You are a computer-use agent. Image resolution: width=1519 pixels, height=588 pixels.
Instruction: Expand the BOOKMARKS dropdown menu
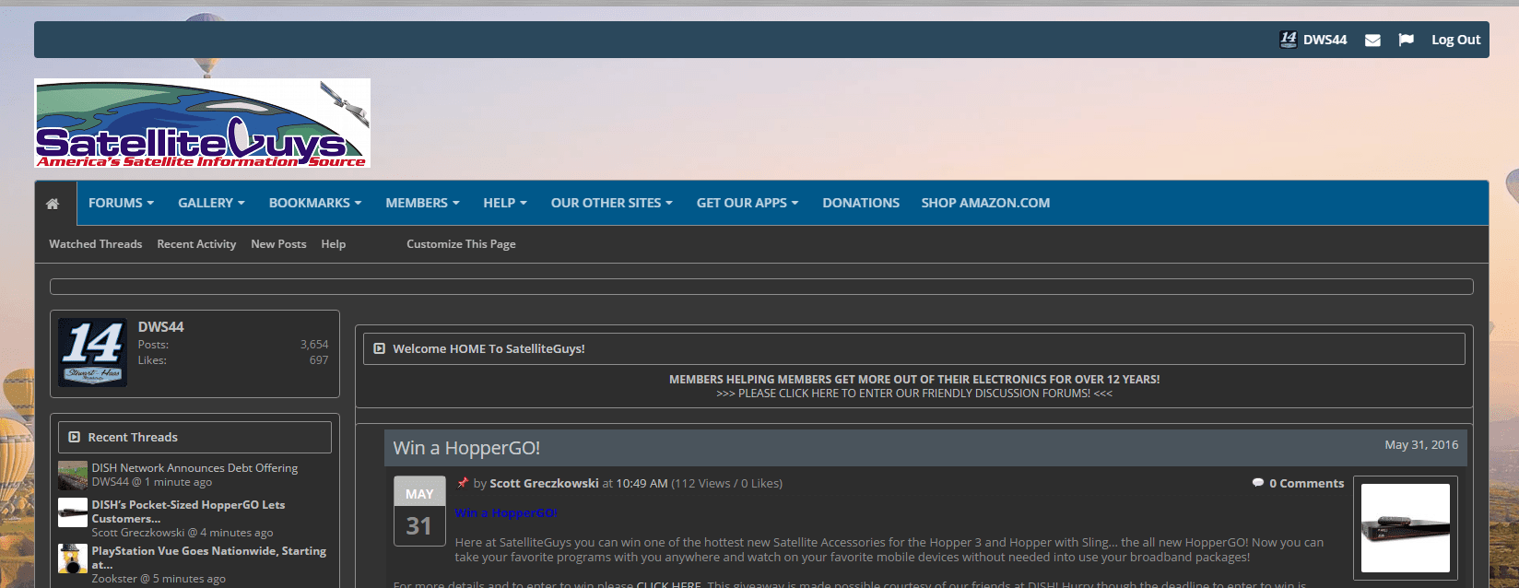315,203
